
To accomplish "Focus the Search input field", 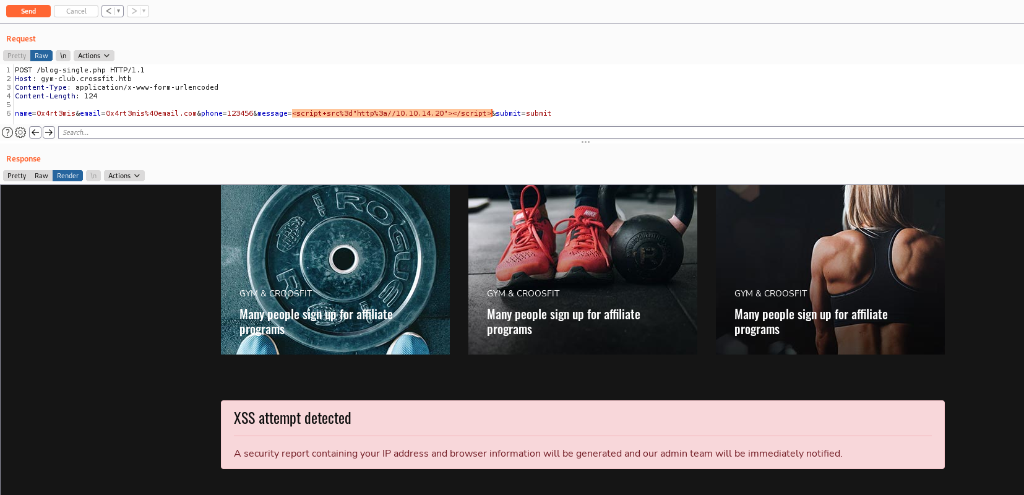I will 541,132.
